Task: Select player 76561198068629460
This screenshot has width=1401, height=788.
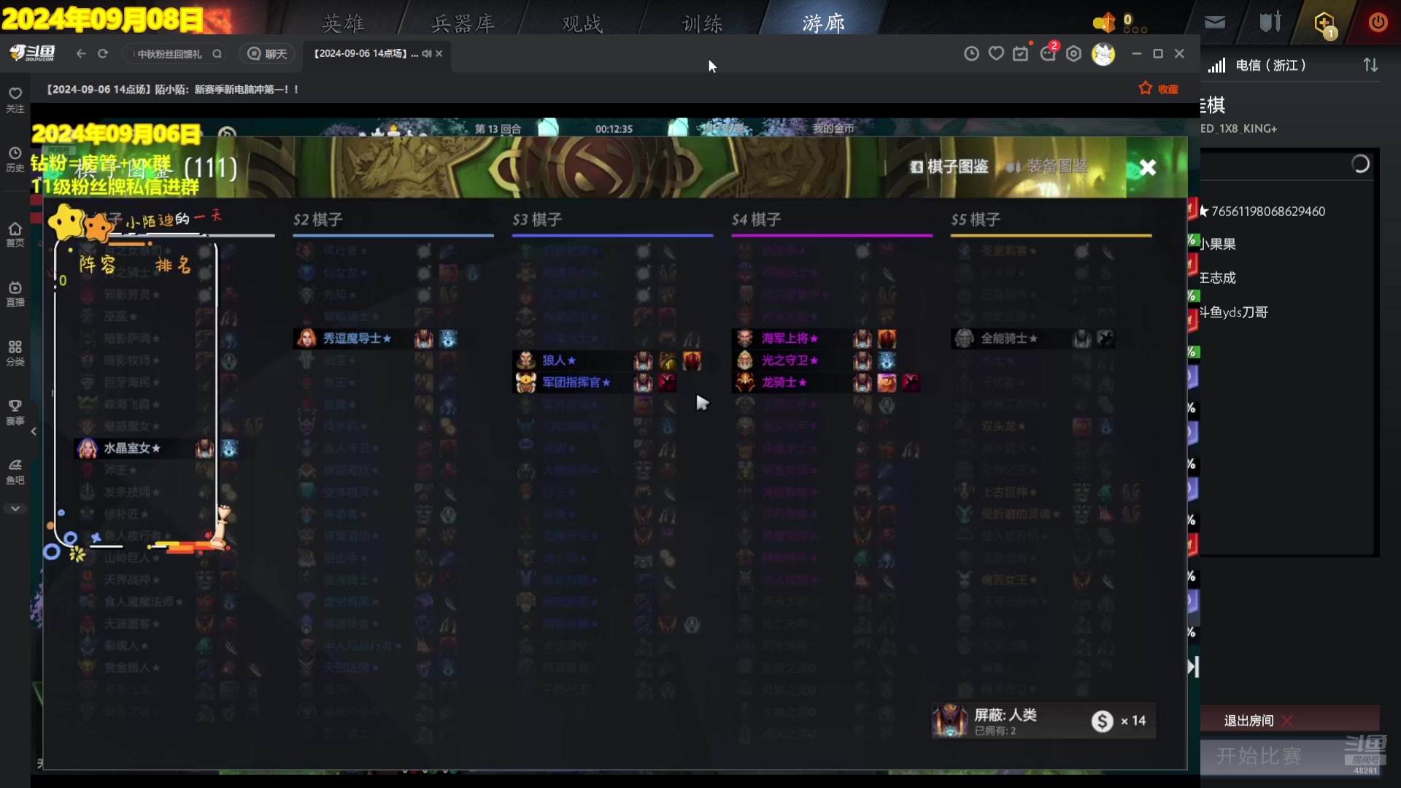Action: coord(1268,212)
